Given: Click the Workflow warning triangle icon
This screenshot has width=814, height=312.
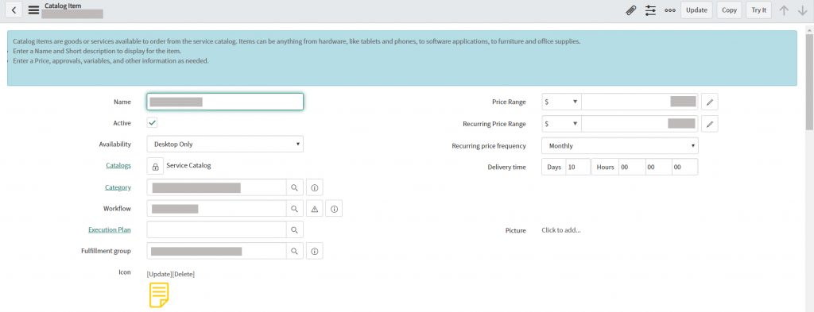Looking at the screenshot, I should (x=315, y=209).
